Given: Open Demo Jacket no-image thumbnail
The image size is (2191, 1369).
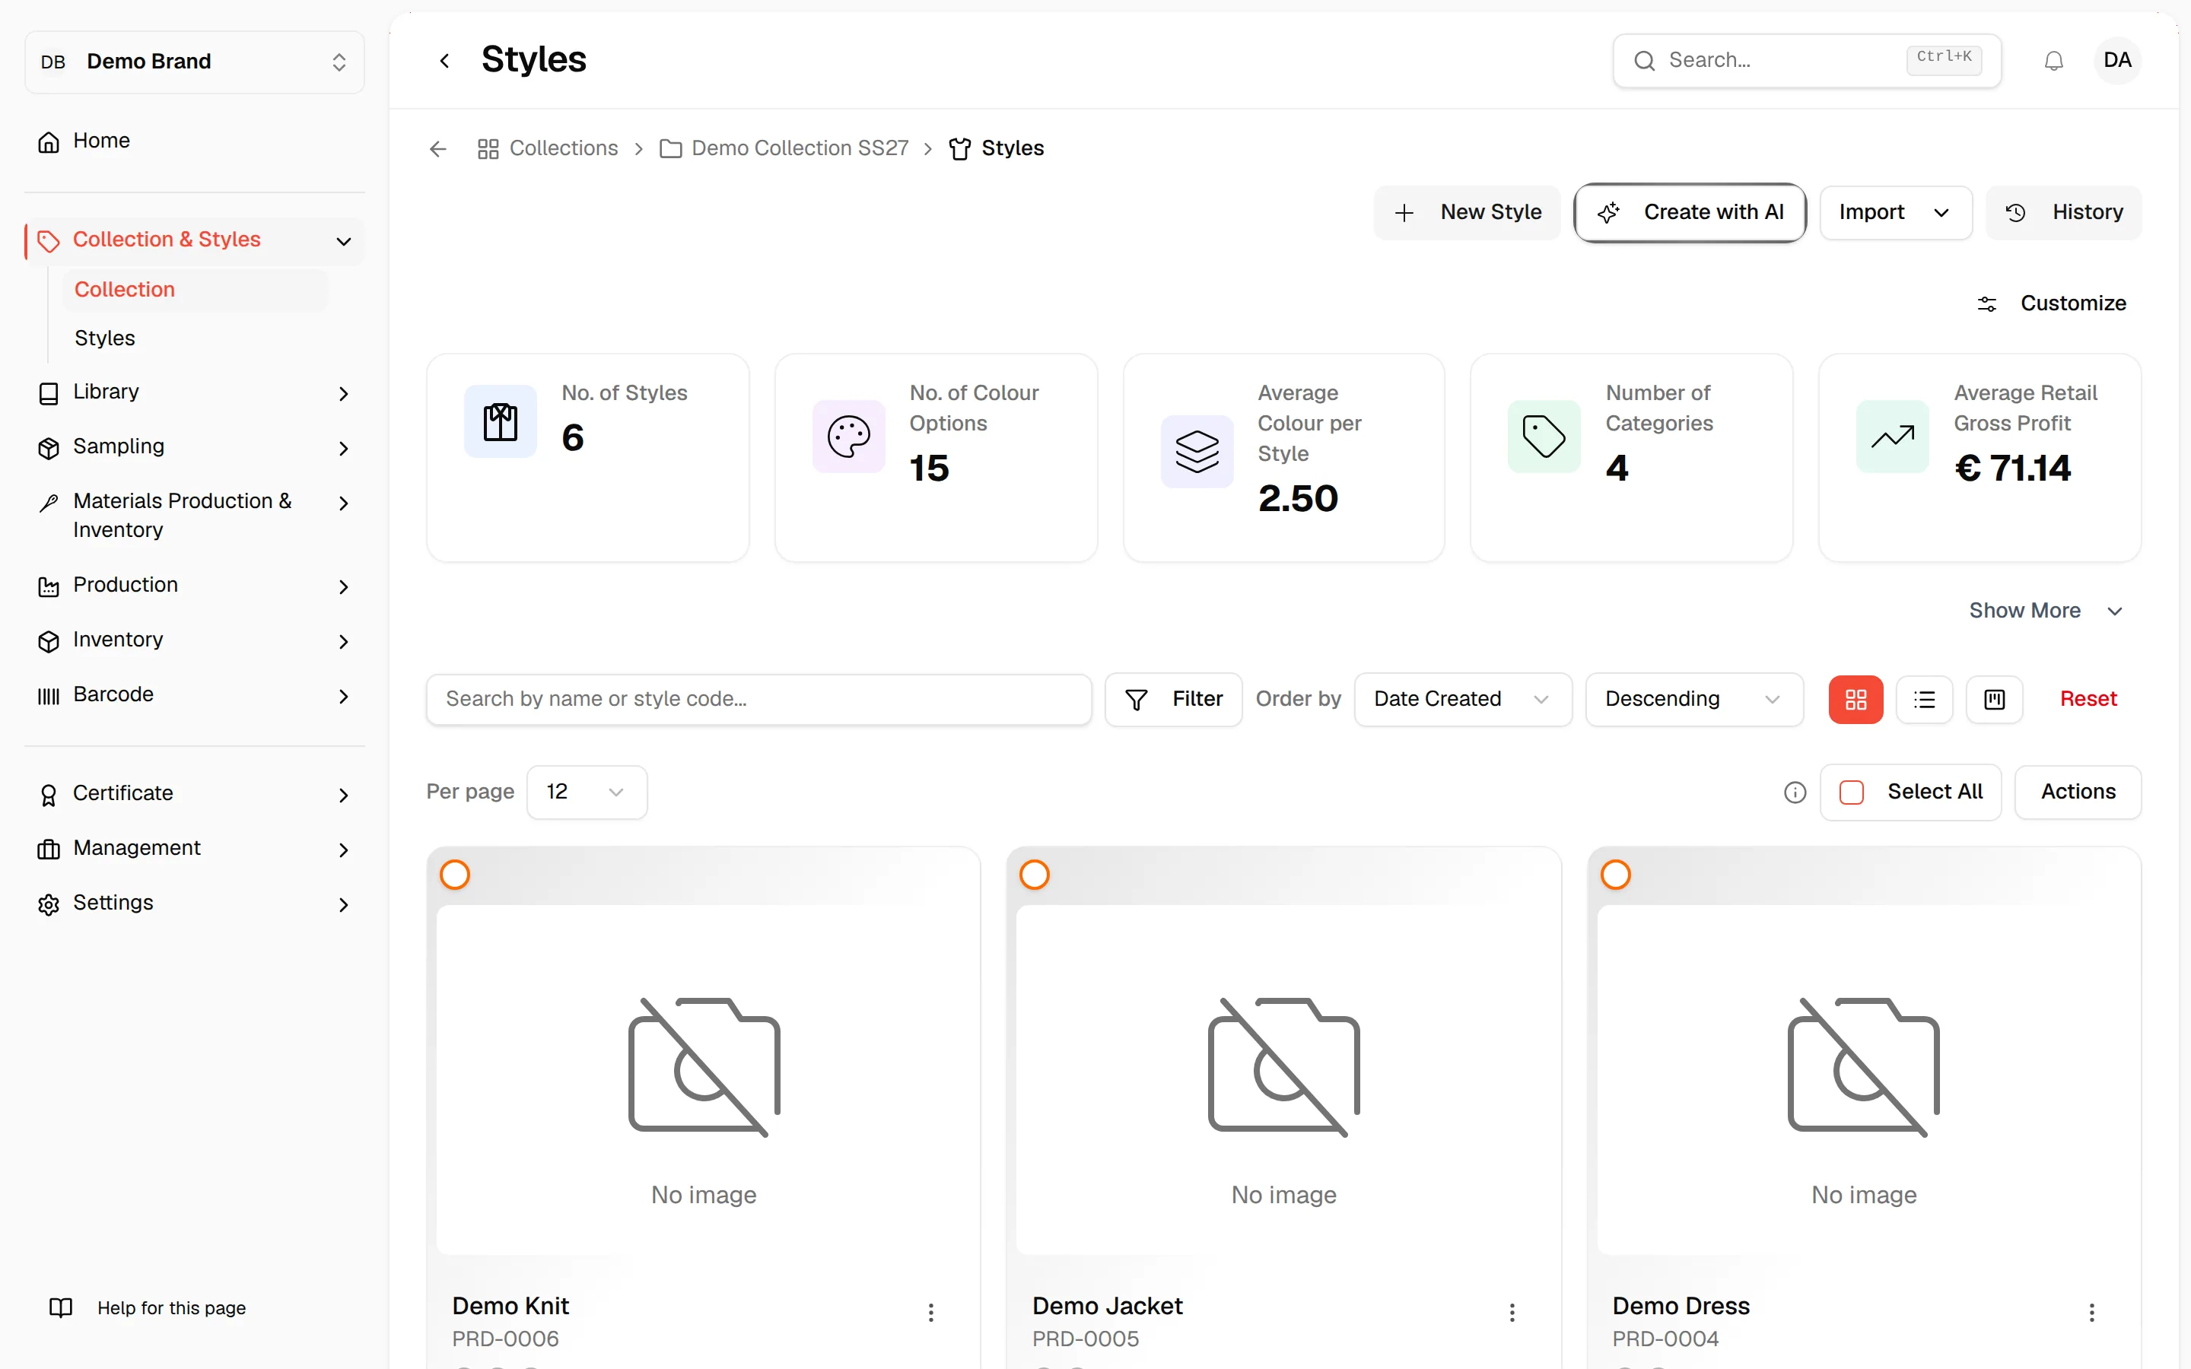Looking at the screenshot, I should (1284, 1080).
